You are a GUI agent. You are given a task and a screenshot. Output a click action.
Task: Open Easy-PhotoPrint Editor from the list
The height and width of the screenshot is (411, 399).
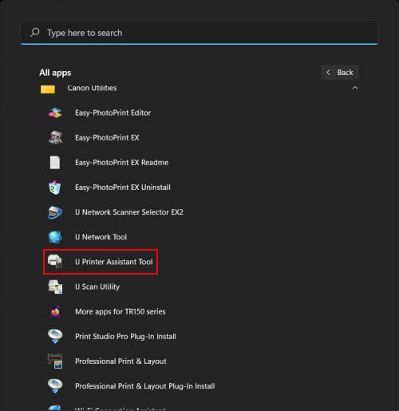coord(113,113)
